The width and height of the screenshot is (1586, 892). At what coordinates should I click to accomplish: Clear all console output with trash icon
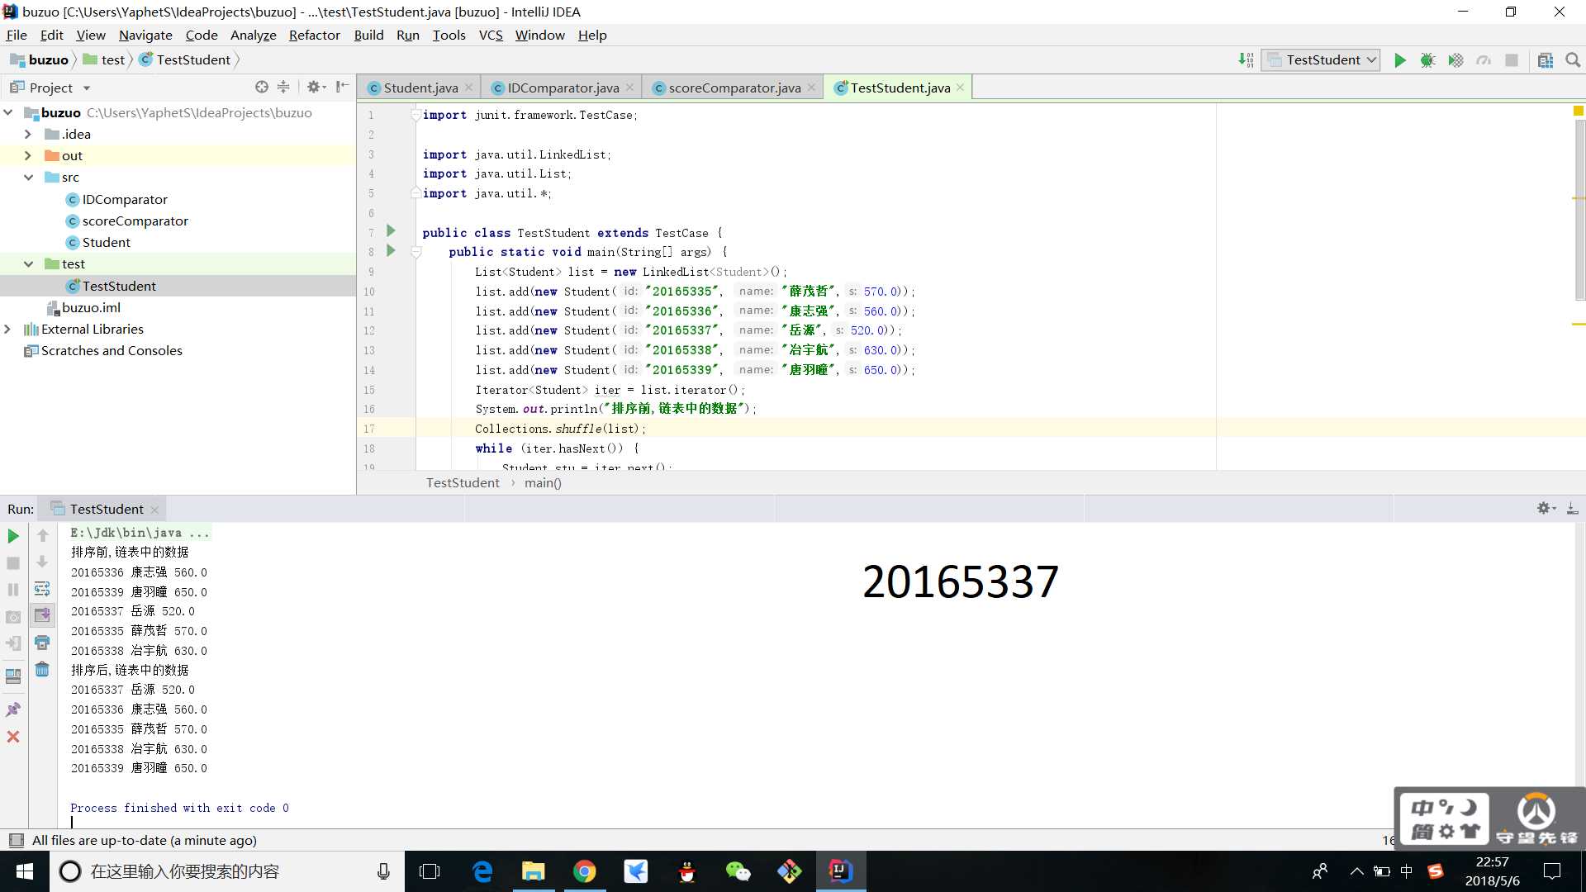pos(42,670)
